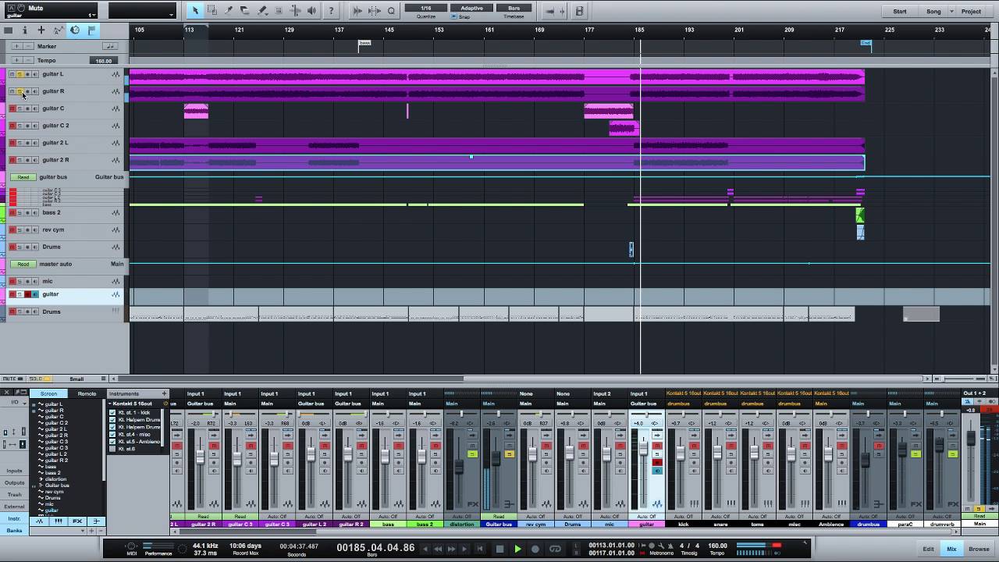Toggle mute on the guitar C track
The height and width of the screenshot is (562, 999).
(x=12, y=108)
